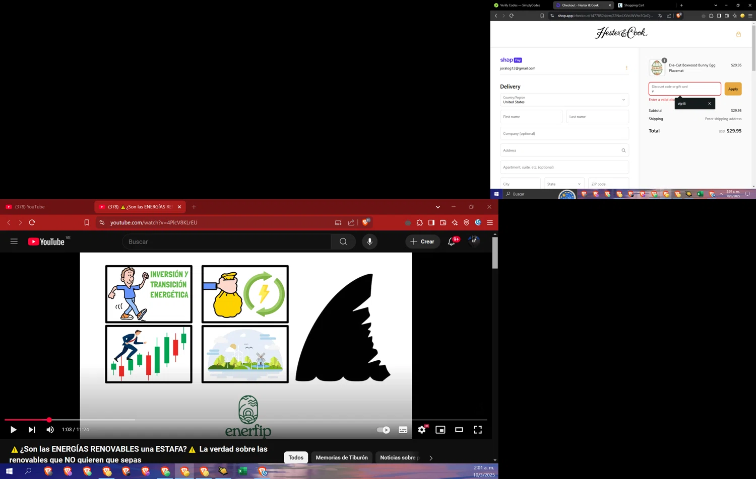Toggle the sidebar panel in YouTube window
Viewport: 756px width, 479px height.
[x=431, y=222]
